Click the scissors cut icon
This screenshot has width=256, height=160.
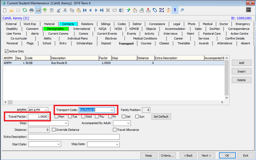pyautogui.click(x=65, y=10)
